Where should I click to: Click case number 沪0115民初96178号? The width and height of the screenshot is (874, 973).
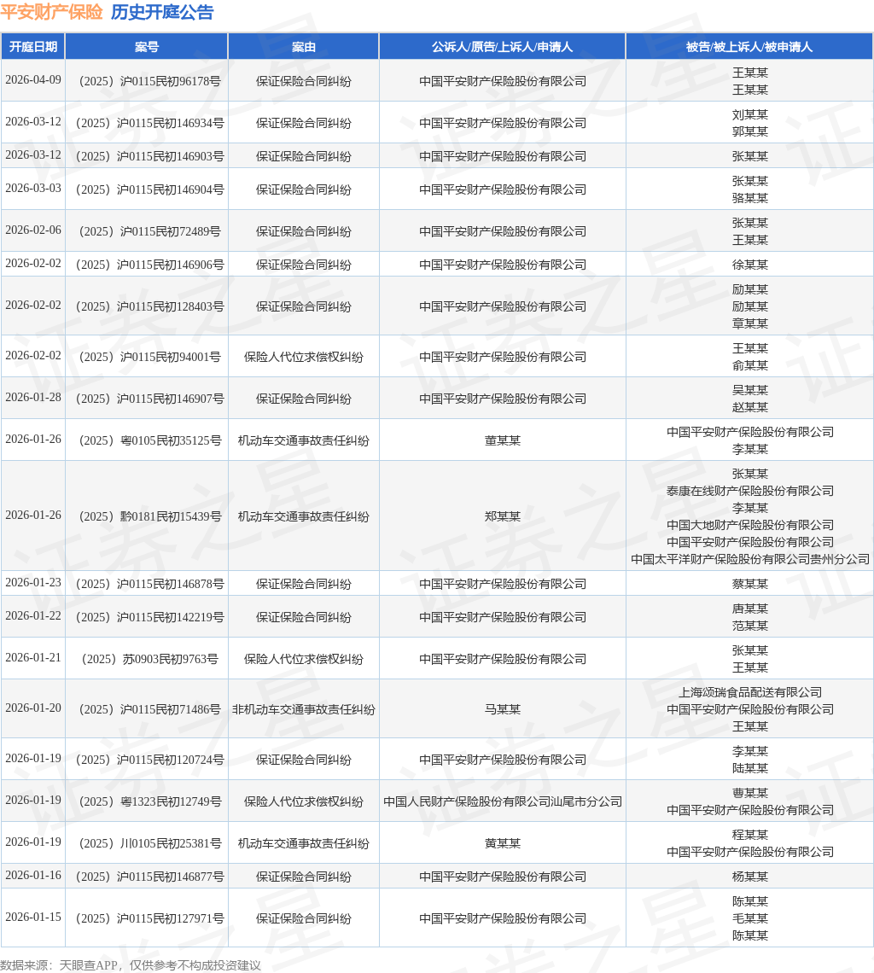[149, 81]
